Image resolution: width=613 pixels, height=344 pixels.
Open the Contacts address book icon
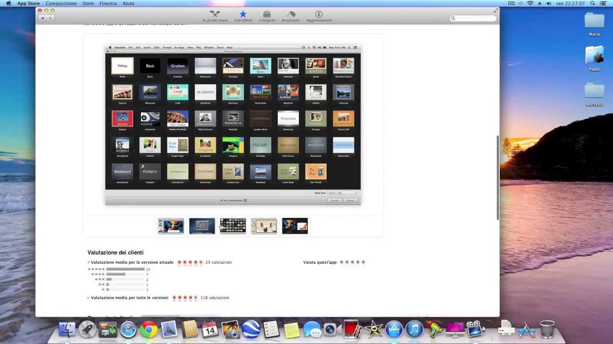point(190,330)
